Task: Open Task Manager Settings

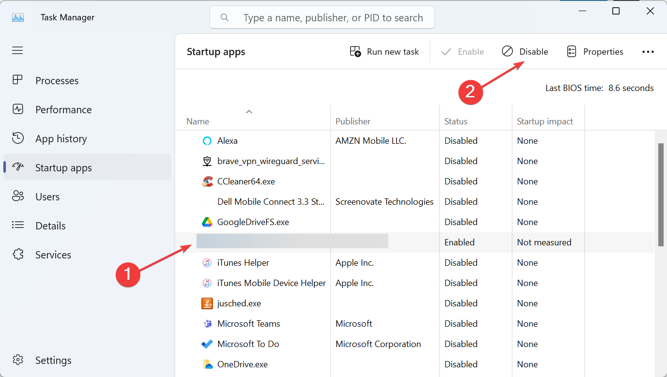Action: point(53,361)
